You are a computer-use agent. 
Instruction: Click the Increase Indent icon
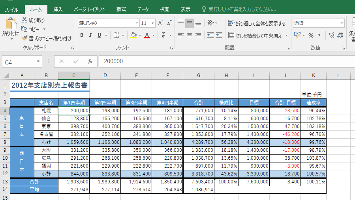point(219,35)
